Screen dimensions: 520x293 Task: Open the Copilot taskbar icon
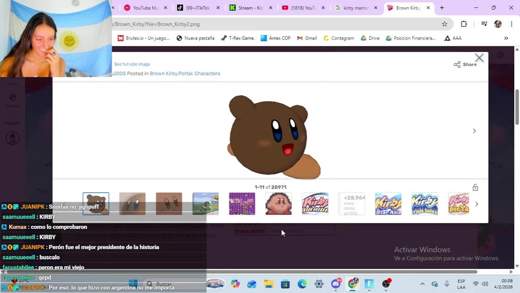pyautogui.click(x=235, y=284)
